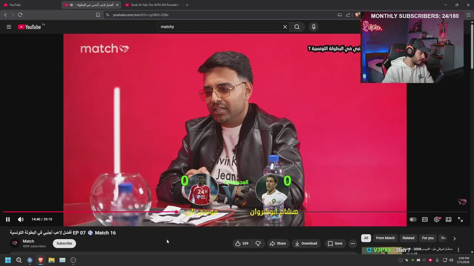This screenshot has height=266, width=474.
Task: Click the Match watermark icon in player
Action: (463, 202)
